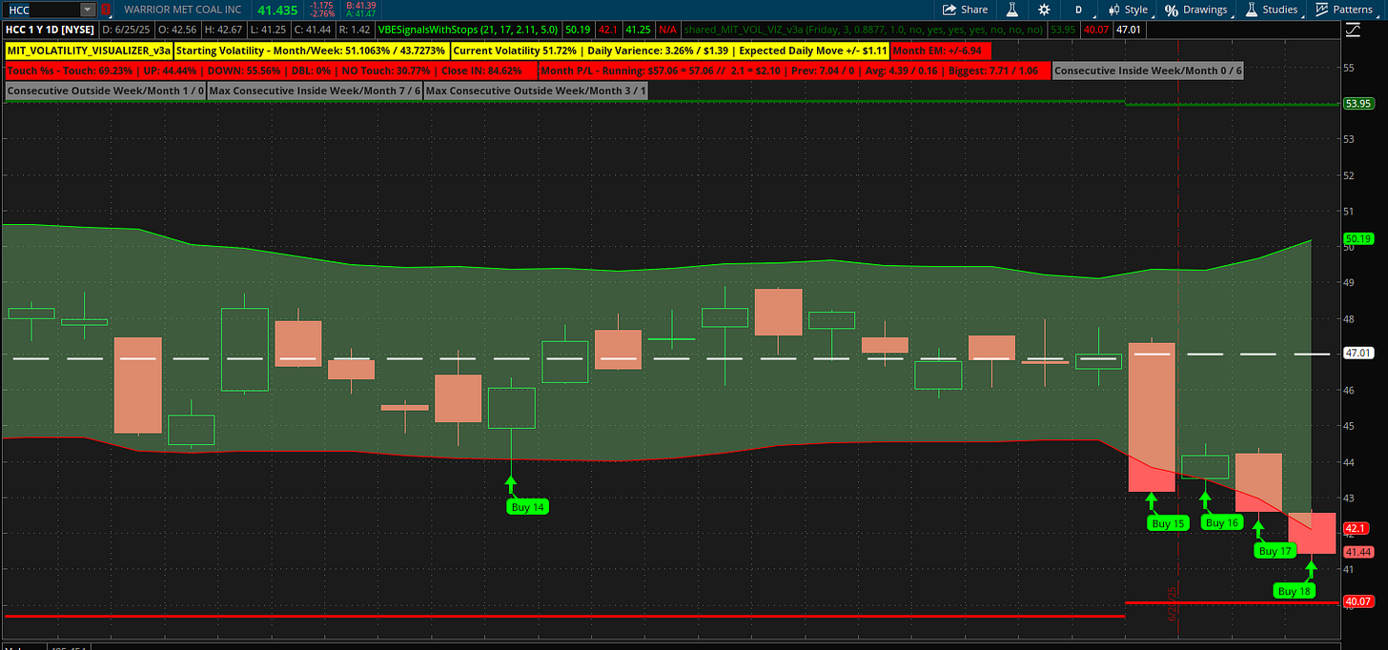Click Consecutive Inside Week/Month 0 / 6 label
This screenshot has height=650, width=1388.
(1148, 71)
